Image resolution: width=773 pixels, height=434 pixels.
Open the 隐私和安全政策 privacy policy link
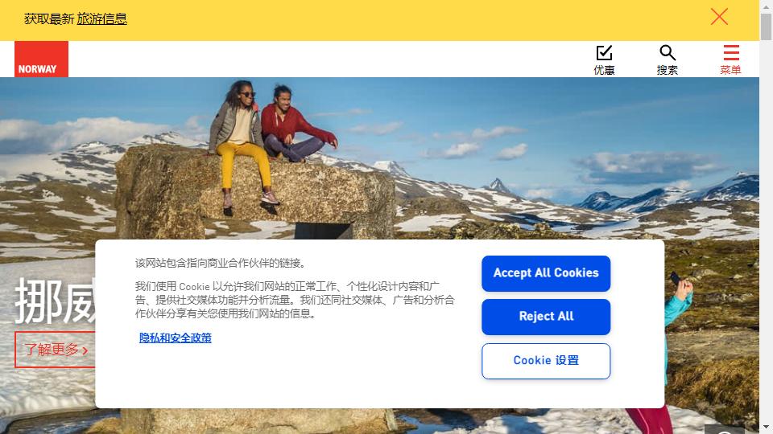point(175,338)
